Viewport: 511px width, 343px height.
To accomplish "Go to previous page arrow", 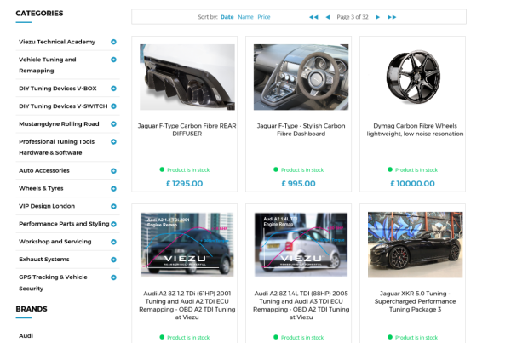I will 328,17.
